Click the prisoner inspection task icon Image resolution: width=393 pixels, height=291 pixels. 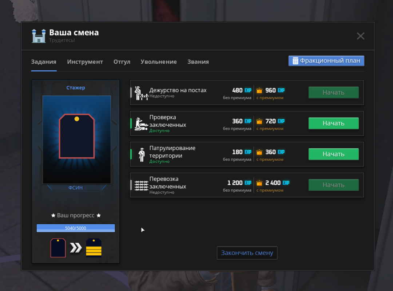click(x=141, y=124)
